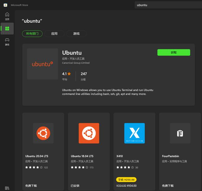This screenshot has height=191, width=202.
Task: Click 免费下载 under FourPastebin
Action: (168, 185)
